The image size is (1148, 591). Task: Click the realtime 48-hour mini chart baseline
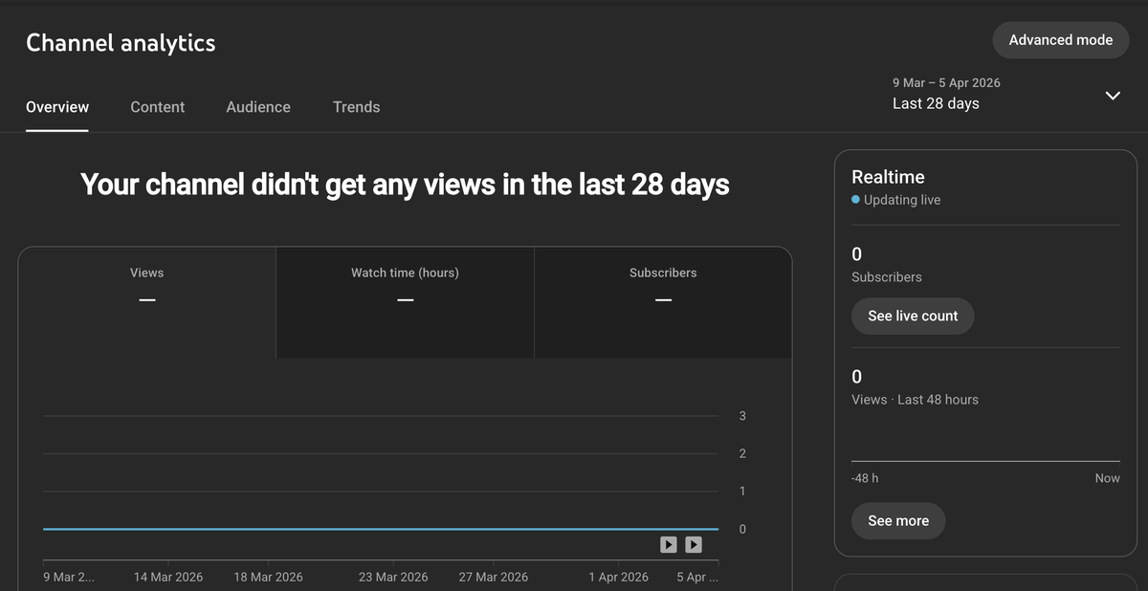(x=985, y=462)
